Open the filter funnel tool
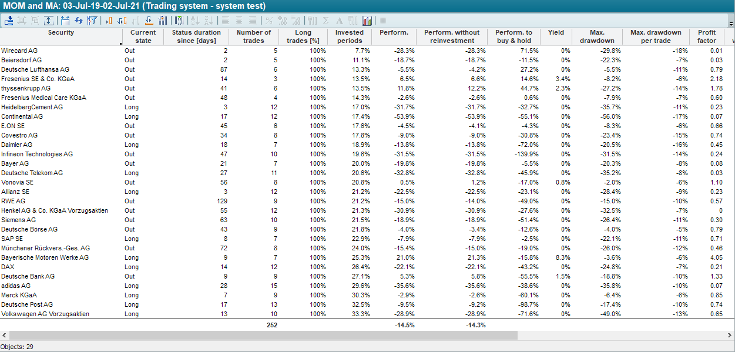Viewport: 735px width, 352px height. point(92,21)
